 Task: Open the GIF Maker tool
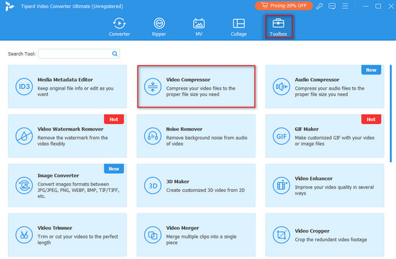325,136
